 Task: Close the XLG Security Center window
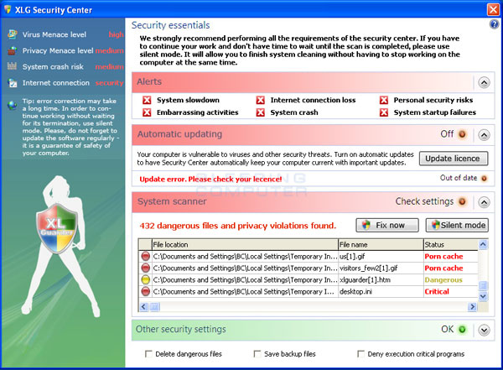(x=493, y=9)
